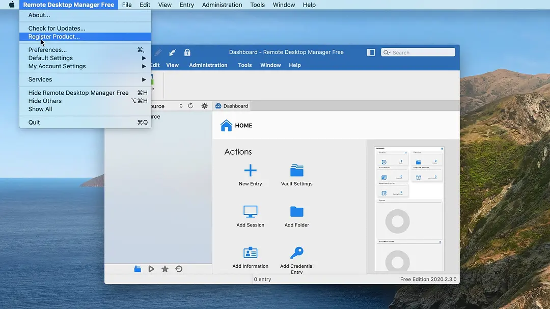Click the Add Information ID card icon
The width and height of the screenshot is (550, 309).
pyautogui.click(x=250, y=252)
